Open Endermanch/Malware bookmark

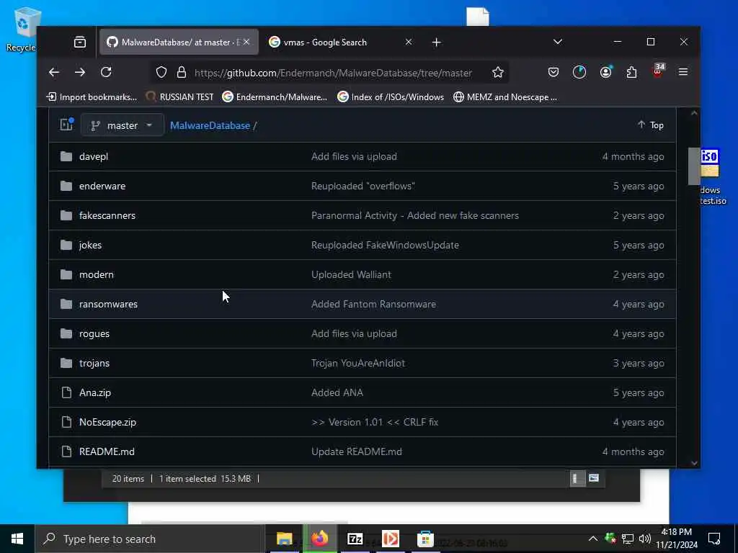click(x=275, y=97)
